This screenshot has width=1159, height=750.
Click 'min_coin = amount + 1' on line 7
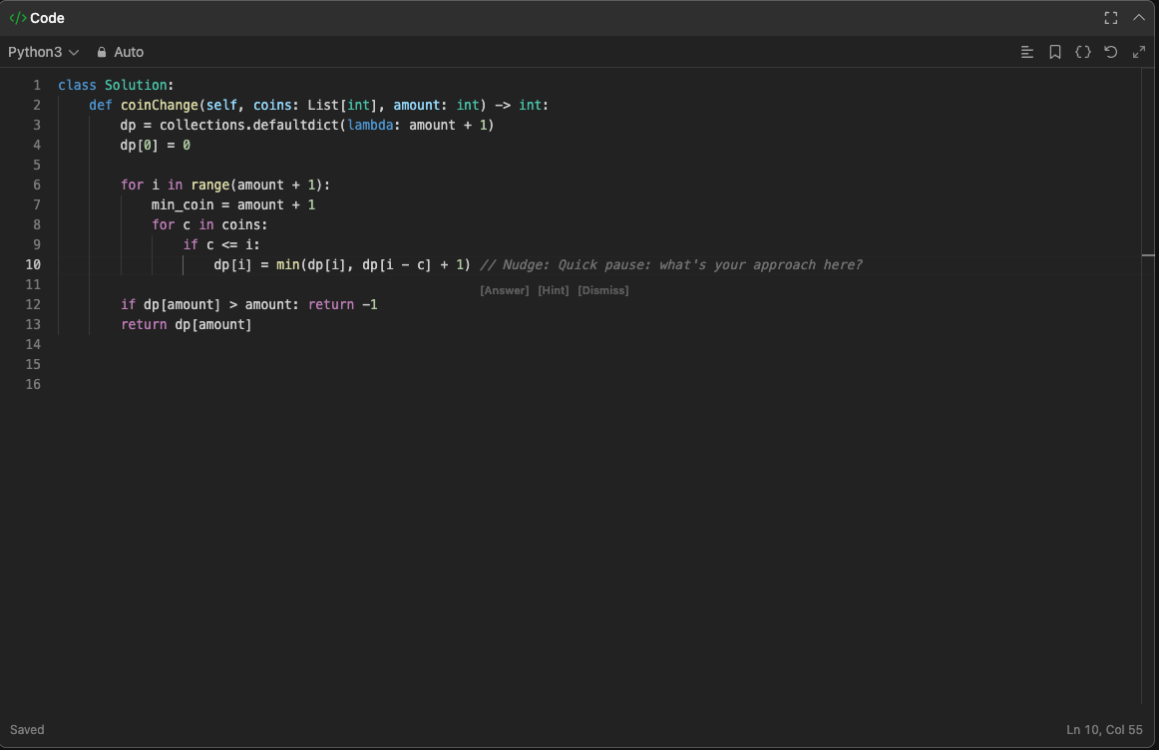pos(233,204)
